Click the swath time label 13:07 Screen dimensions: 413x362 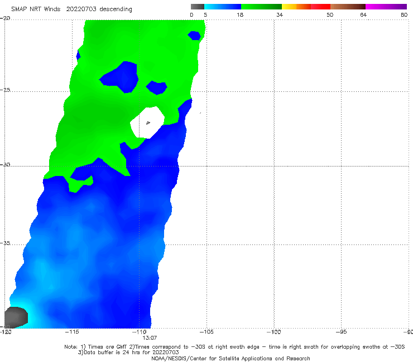(x=150, y=338)
